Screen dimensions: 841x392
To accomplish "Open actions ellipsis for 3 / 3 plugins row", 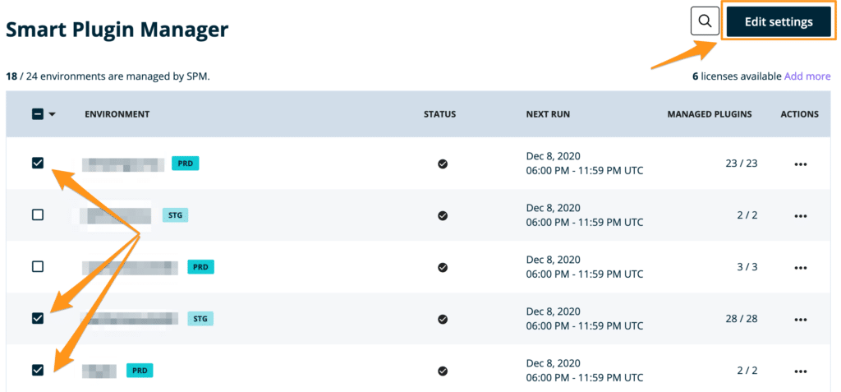I will 801,268.
